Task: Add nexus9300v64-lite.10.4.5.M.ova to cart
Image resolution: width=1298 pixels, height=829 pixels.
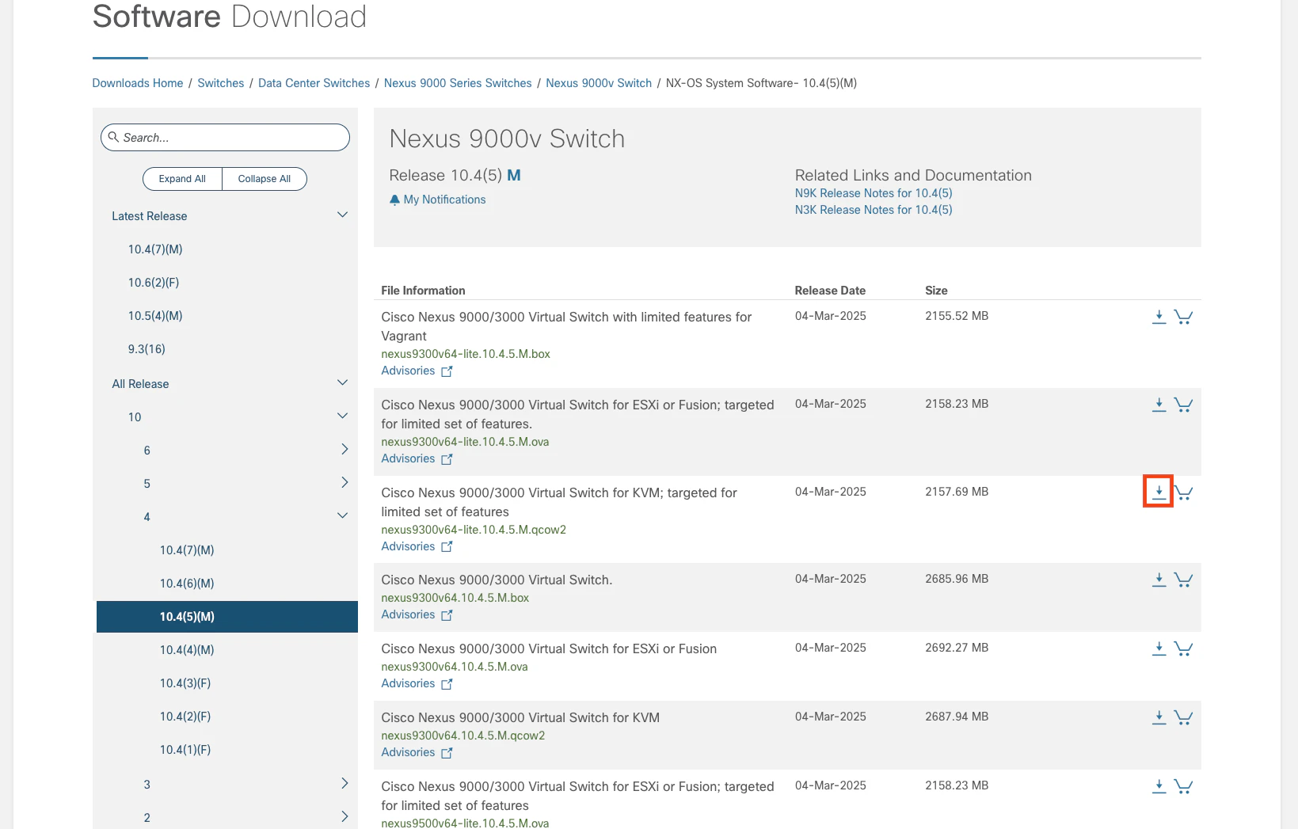Action: (1183, 405)
